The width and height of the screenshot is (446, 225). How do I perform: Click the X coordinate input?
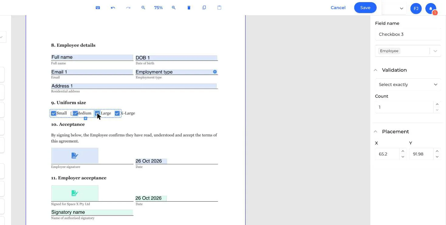[387, 154]
